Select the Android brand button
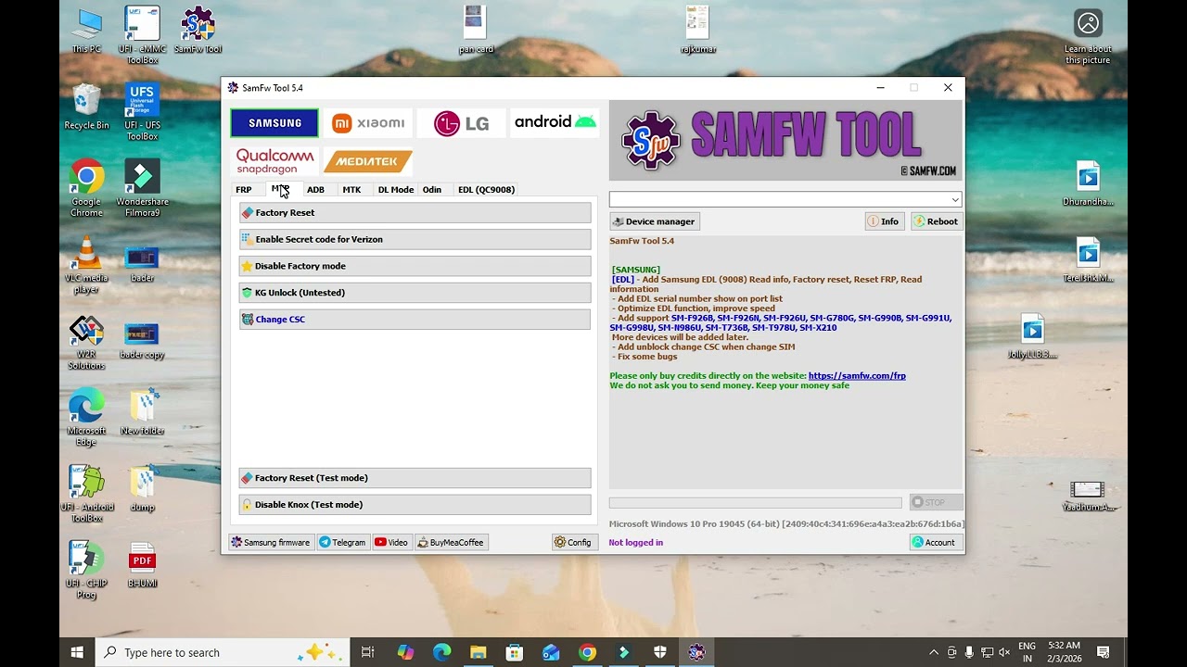The image size is (1187, 667). (x=555, y=123)
